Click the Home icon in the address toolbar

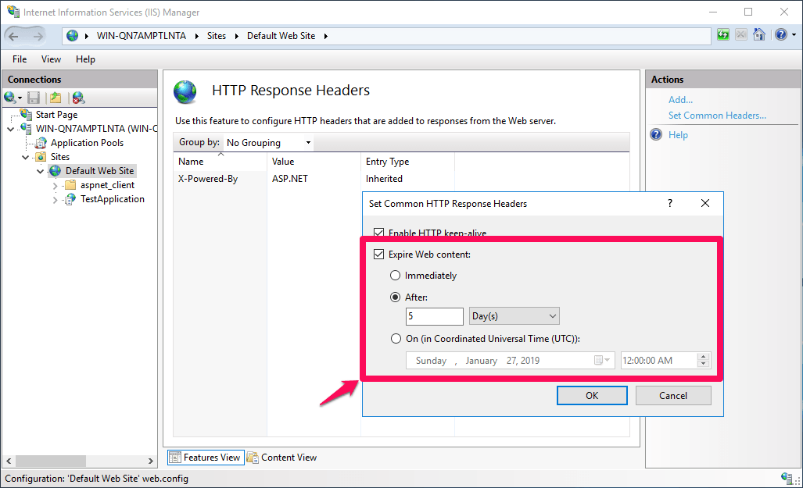pyautogui.click(x=758, y=34)
